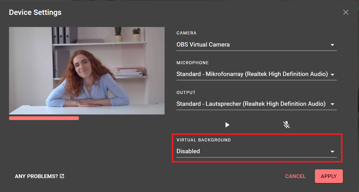The height and width of the screenshot is (192, 359).
Task: Click the OUTPUT section label
Action: (186, 92)
